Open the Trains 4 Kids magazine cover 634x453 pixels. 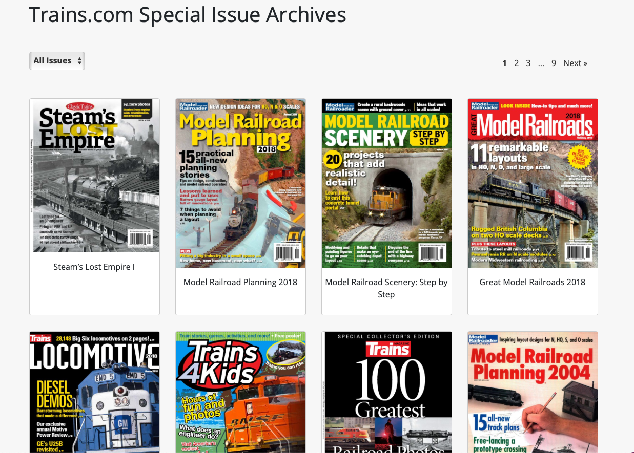[240, 392]
